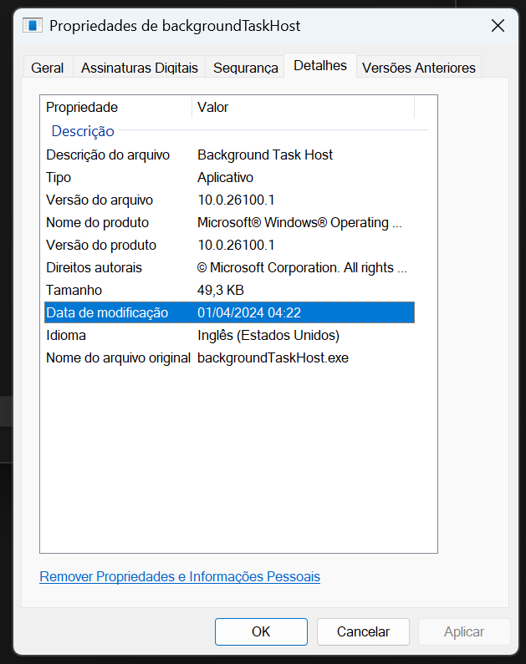The height and width of the screenshot is (664, 526).
Task: Click the 49,3 KB size value
Action: tap(221, 290)
